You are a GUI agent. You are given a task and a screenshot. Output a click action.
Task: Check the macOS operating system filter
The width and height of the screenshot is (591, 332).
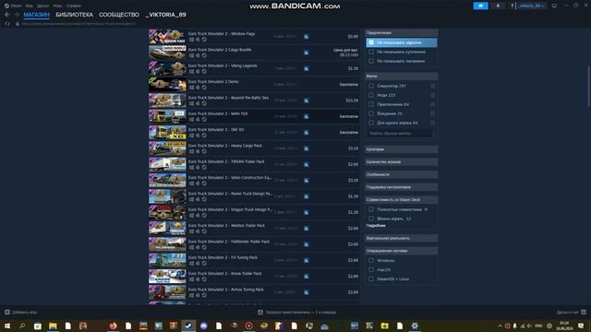pyautogui.click(x=371, y=269)
